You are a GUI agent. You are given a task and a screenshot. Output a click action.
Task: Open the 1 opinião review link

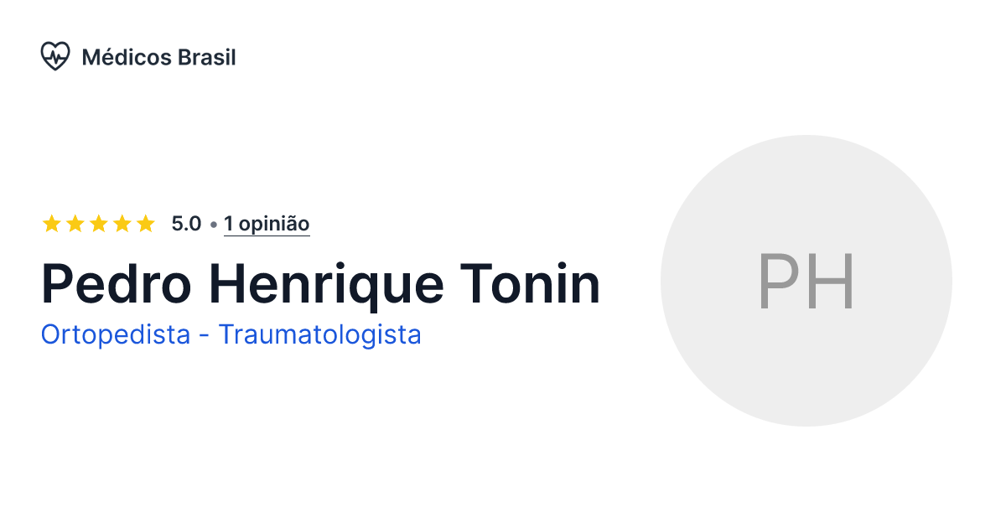point(267,224)
